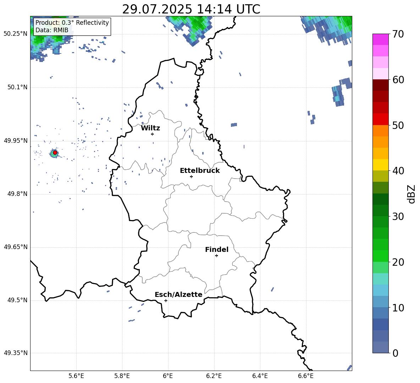Click the 20 colorbar tick value
The width and height of the screenshot is (420, 383).
tap(398, 262)
